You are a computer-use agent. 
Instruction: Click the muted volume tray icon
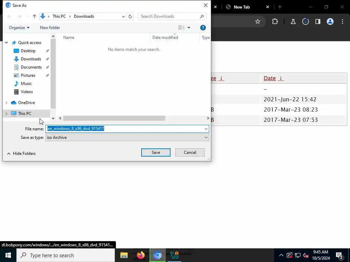(x=306, y=255)
